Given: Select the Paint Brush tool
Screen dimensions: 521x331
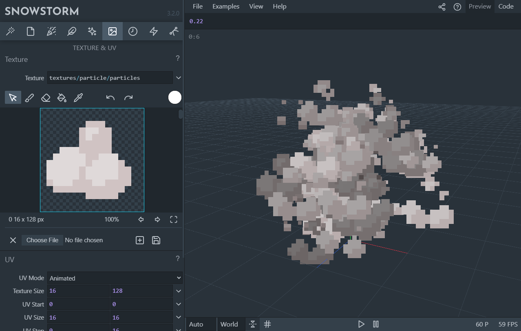Looking at the screenshot, I should (x=29, y=98).
